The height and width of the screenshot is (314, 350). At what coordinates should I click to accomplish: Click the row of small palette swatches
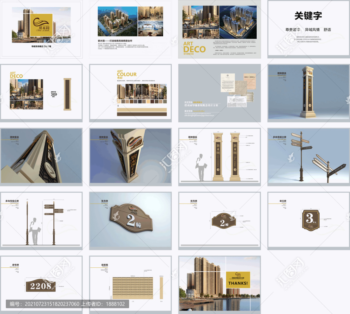click(142, 101)
